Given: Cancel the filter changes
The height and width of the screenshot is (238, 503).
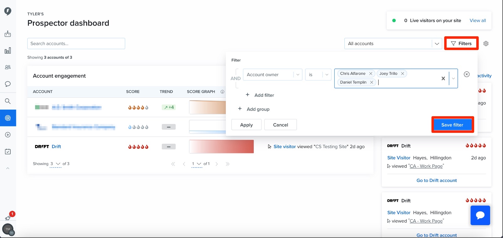Looking at the screenshot, I should [280, 125].
